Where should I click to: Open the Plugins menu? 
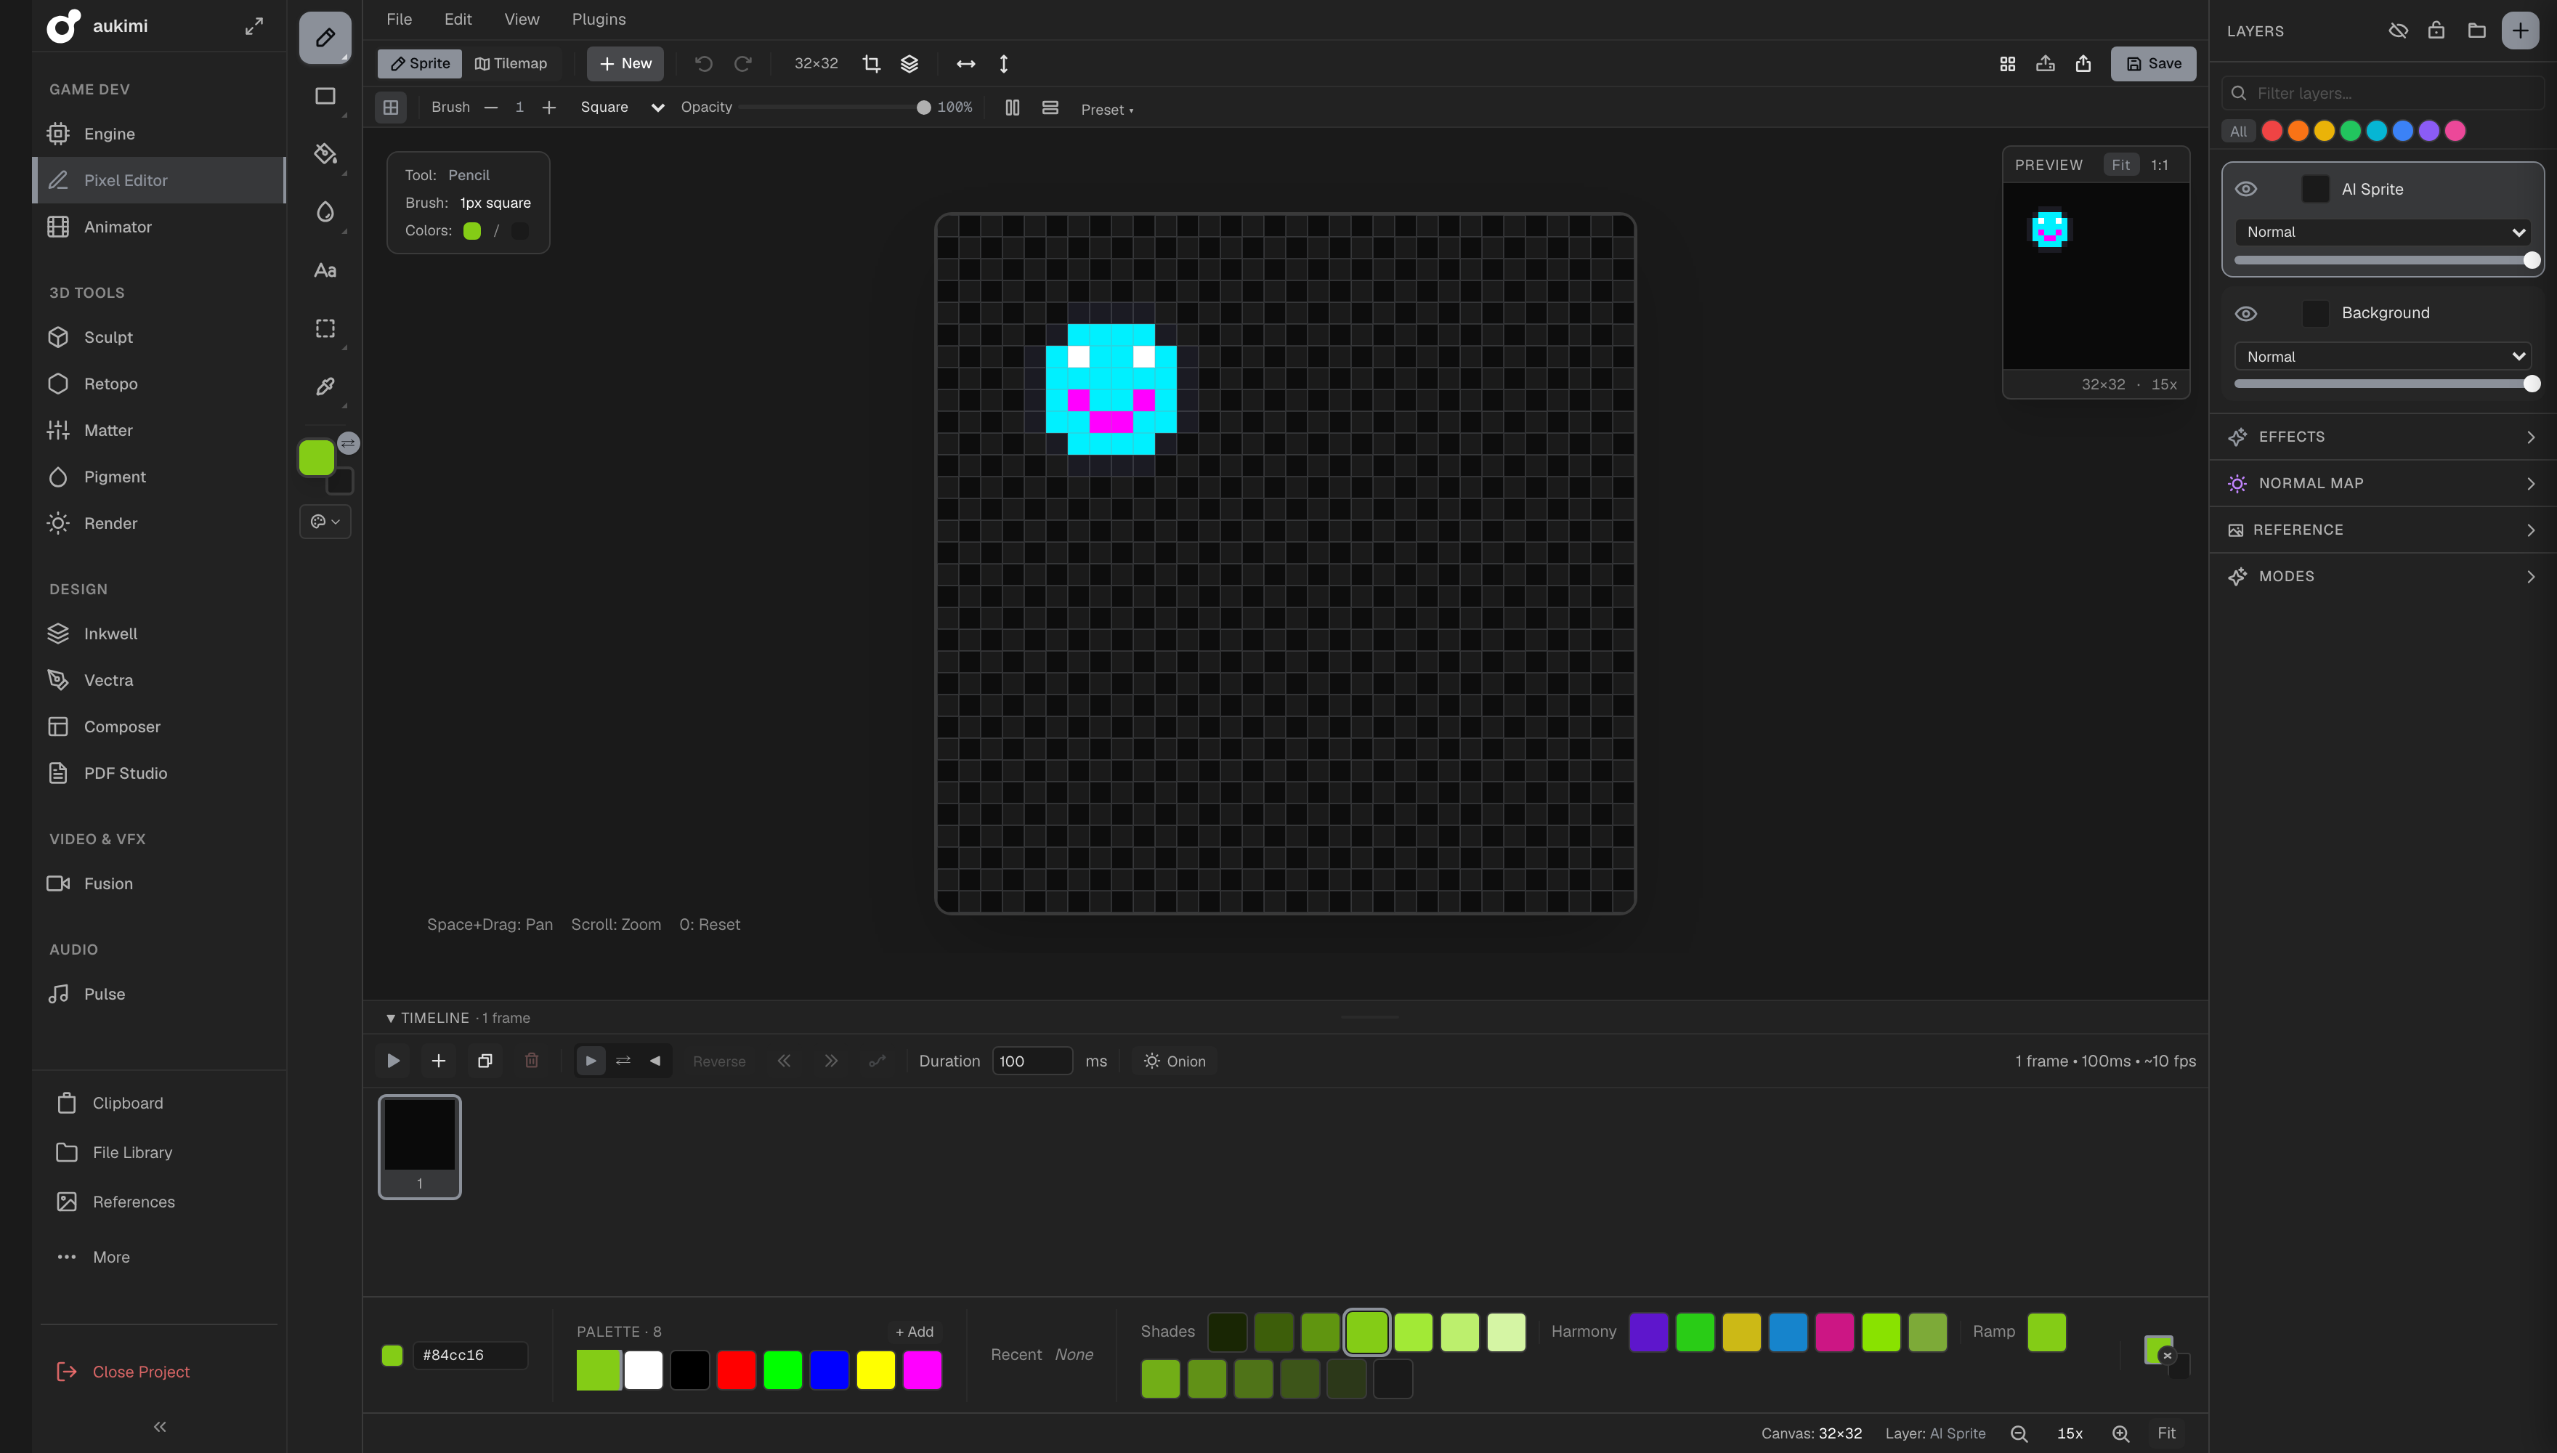pyautogui.click(x=599, y=19)
